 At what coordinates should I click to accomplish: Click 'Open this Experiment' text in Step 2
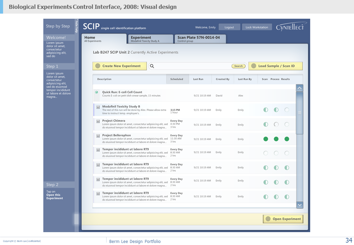click(x=55, y=196)
